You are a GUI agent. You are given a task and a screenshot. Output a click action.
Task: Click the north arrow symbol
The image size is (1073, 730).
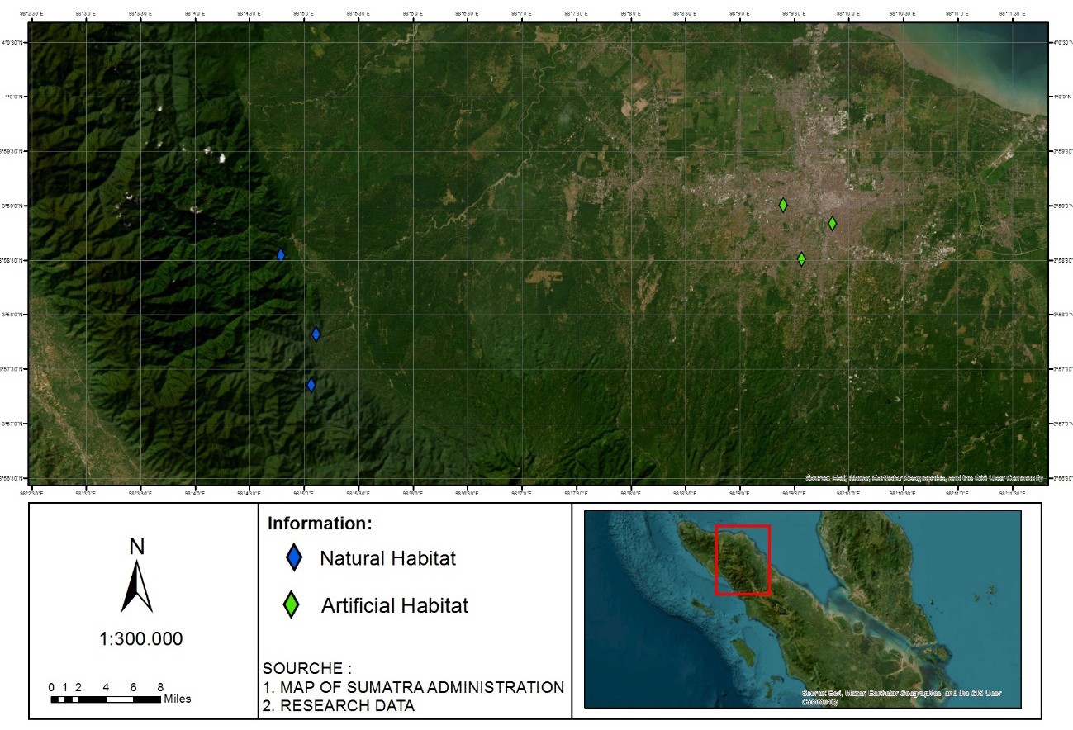tap(137, 586)
